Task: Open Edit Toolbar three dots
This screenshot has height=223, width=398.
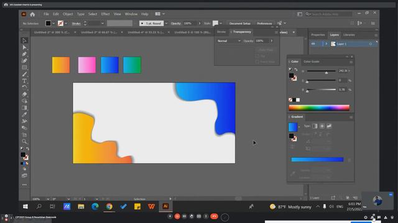Action: pyautogui.click(x=24, y=185)
